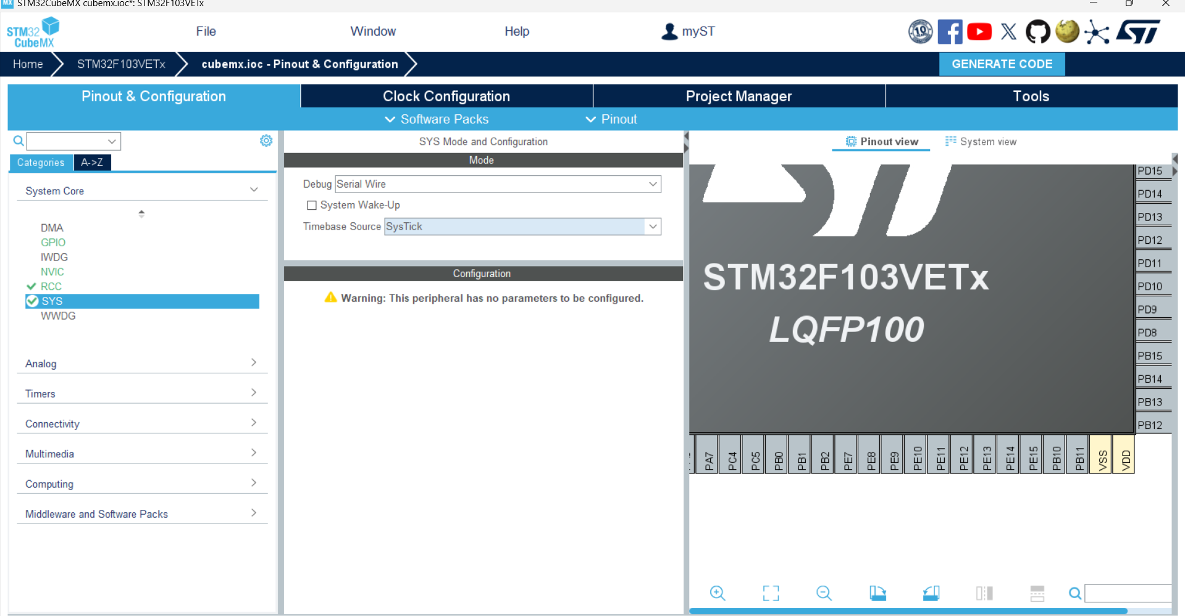Select RCC in System Core list
This screenshot has width=1185, height=616.
point(51,286)
